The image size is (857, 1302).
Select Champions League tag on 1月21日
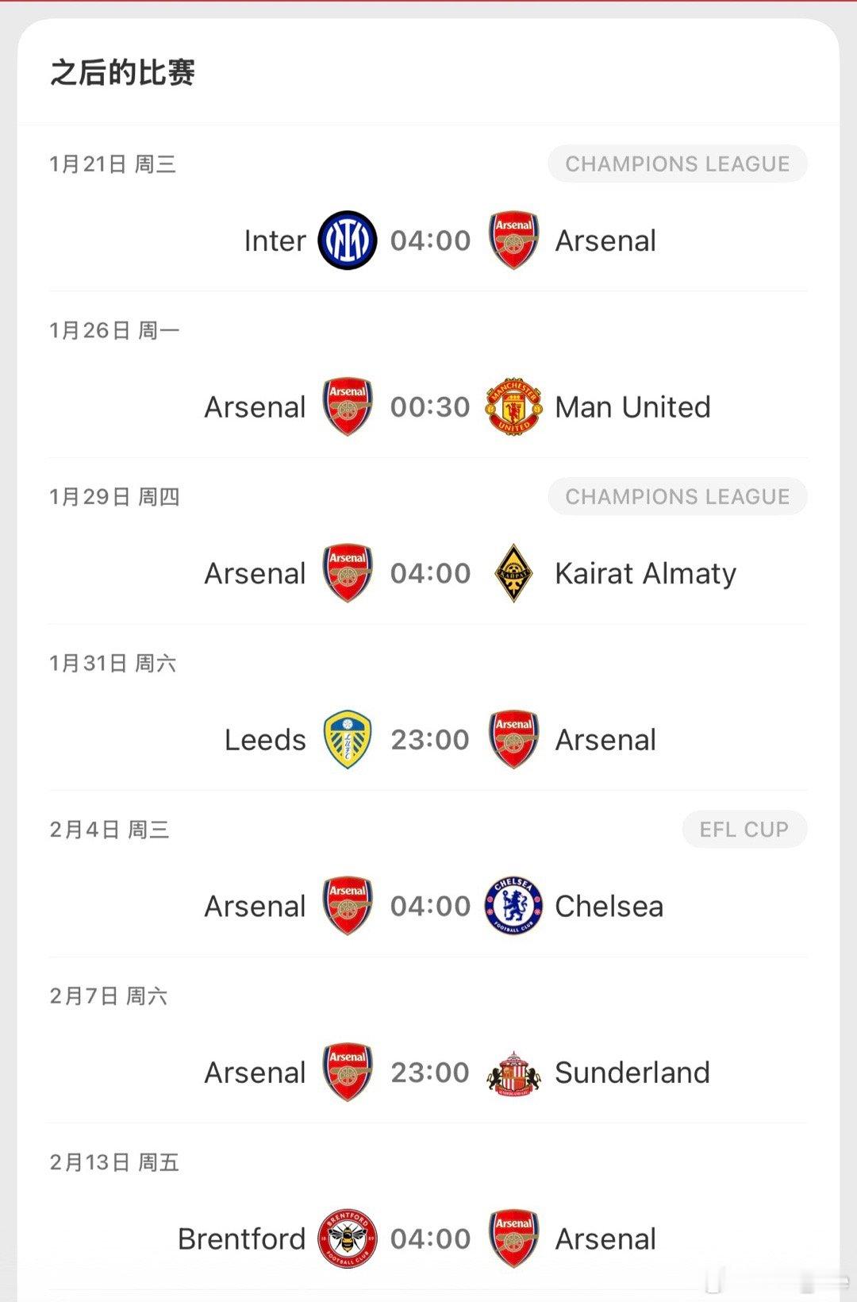[678, 164]
